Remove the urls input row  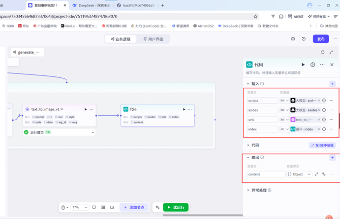(331, 120)
